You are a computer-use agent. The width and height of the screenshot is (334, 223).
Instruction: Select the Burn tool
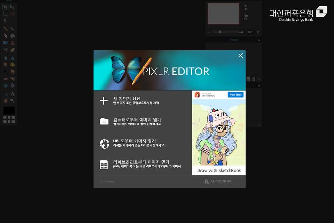coord(12,71)
